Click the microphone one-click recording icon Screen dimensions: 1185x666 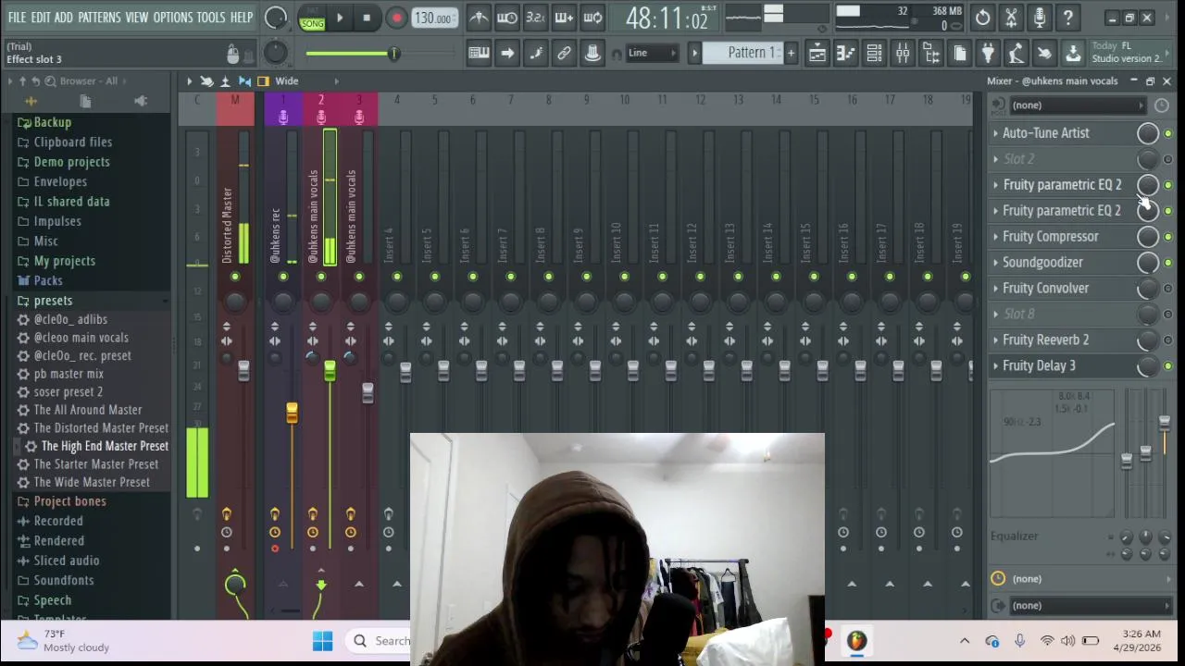click(1040, 18)
